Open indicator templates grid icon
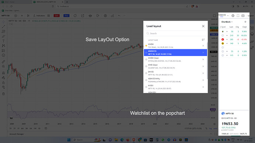Screen dimensions: 255x143 coord(49,16)
